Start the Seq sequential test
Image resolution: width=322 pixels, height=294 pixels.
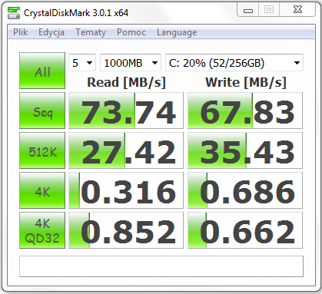click(42, 111)
